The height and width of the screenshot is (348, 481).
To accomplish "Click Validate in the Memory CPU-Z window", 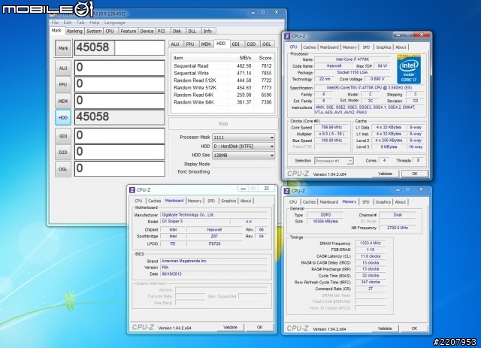I will tap(385, 328).
